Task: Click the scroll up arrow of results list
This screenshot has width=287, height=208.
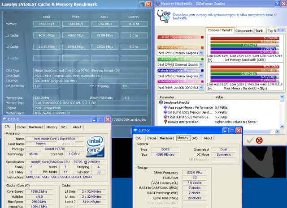Action: pos(282,97)
